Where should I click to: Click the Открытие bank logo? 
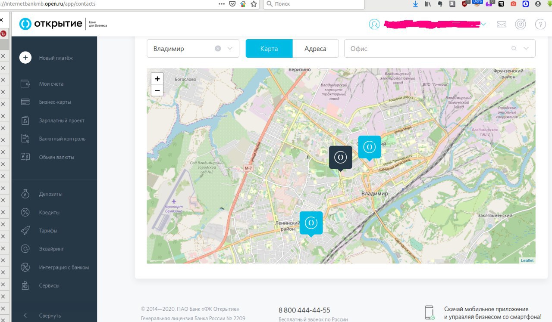pos(63,24)
